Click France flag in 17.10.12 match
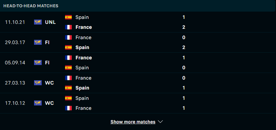276x130 pixels. pyautogui.click(x=68, y=108)
